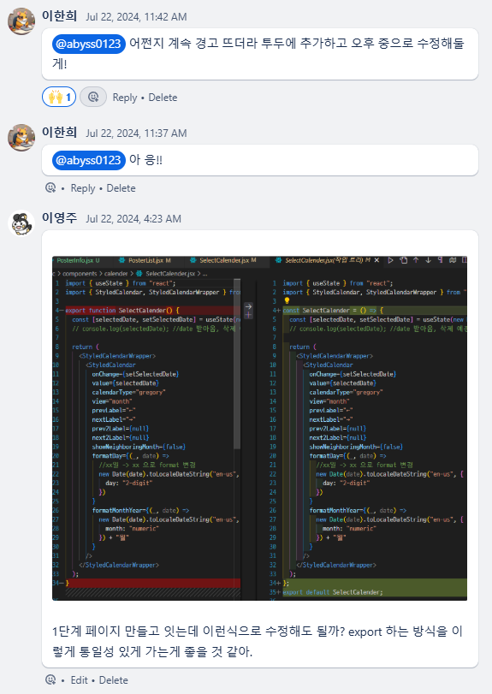Click the timestamp Jul 22, 2024, 11:37 AM

(136, 133)
